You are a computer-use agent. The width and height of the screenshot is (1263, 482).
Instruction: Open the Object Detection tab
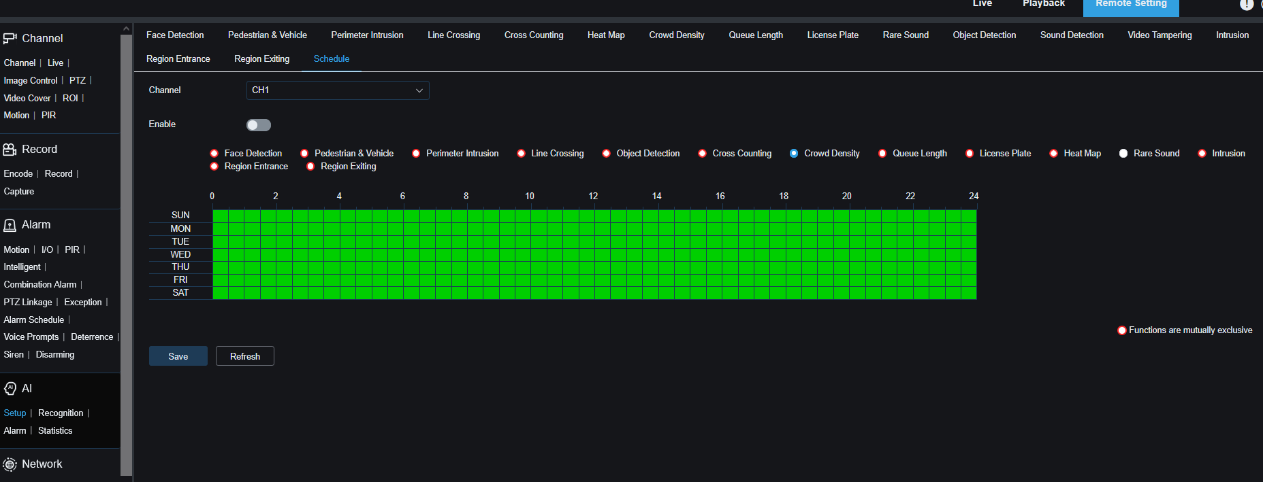coord(985,35)
